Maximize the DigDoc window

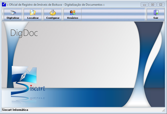(153, 5)
